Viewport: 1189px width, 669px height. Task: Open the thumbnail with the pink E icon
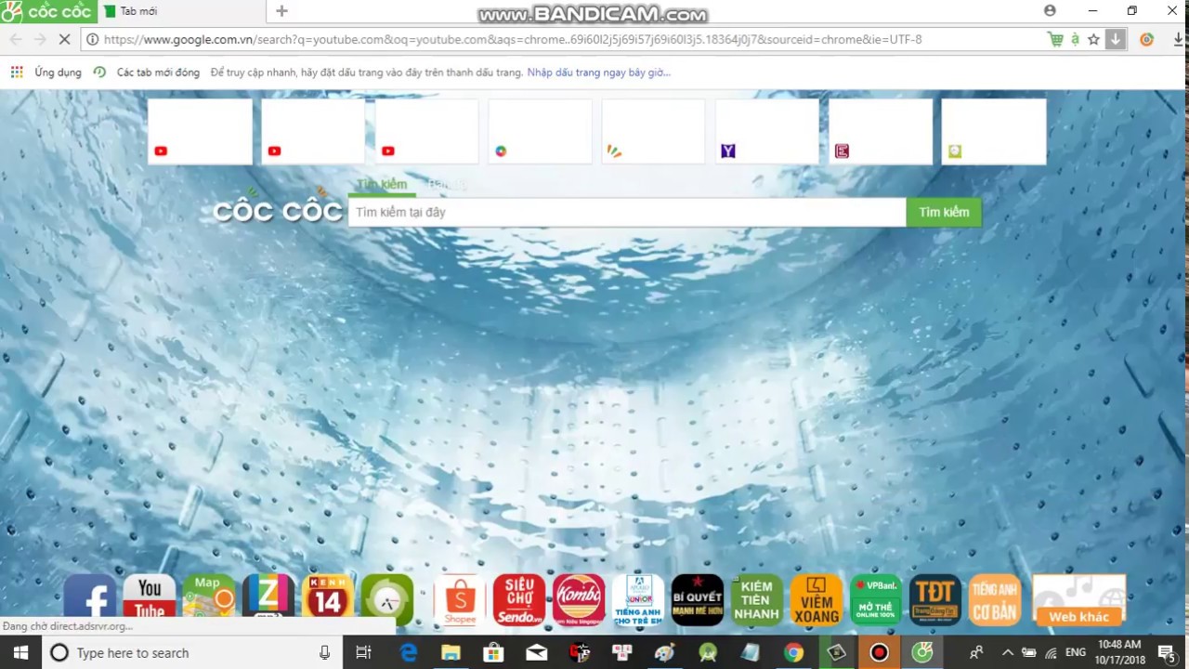tap(880, 131)
